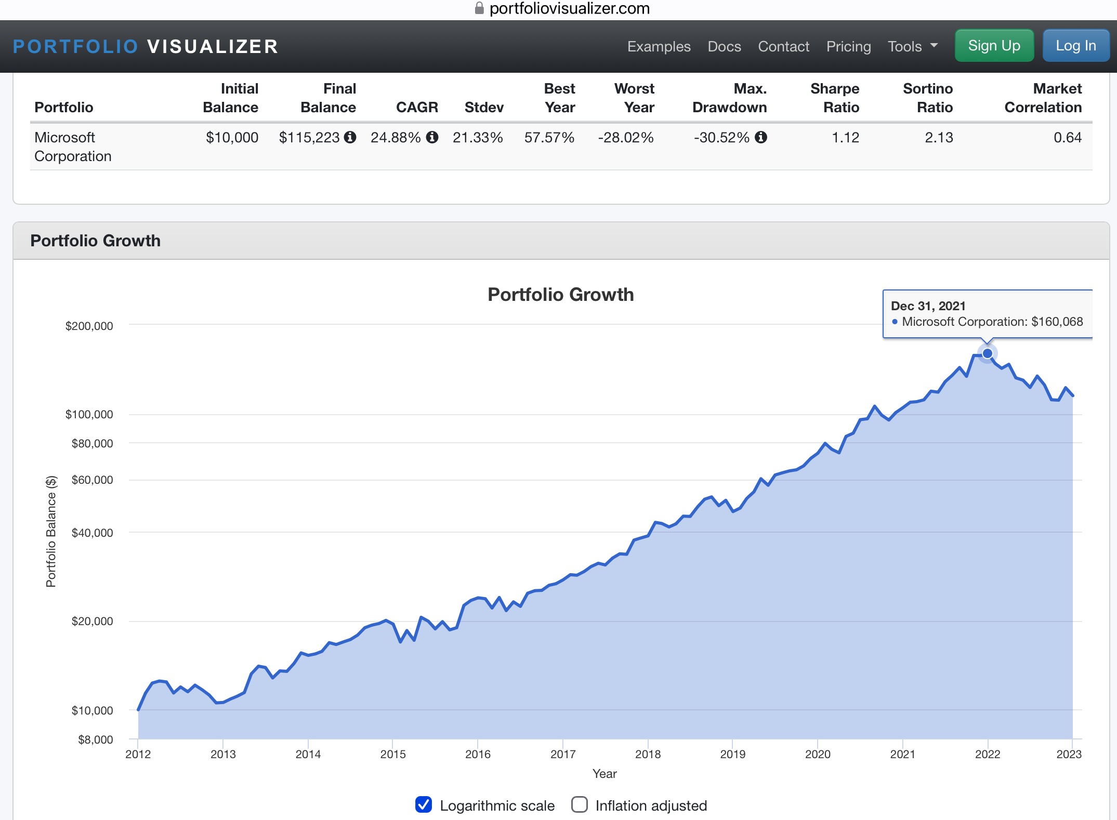This screenshot has width=1117, height=820.
Task: Open the Contact page
Action: click(x=783, y=46)
